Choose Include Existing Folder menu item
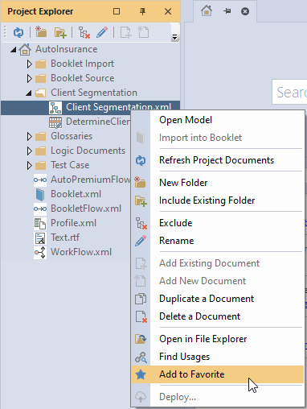The height and width of the screenshot is (409, 307). point(207,200)
